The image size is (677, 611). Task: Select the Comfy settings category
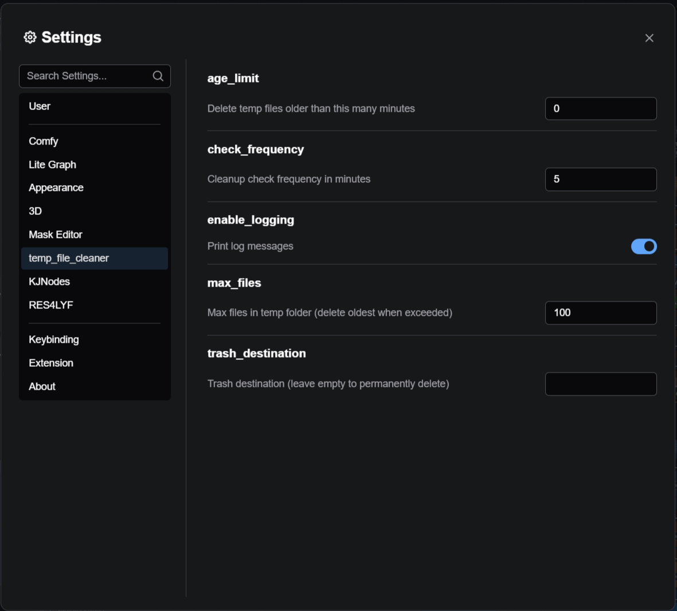click(x=44, y=142)
